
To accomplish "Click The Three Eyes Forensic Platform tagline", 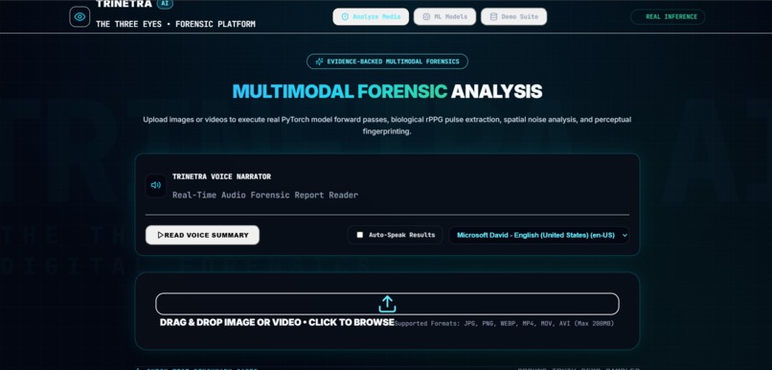I will pos(176,24).
